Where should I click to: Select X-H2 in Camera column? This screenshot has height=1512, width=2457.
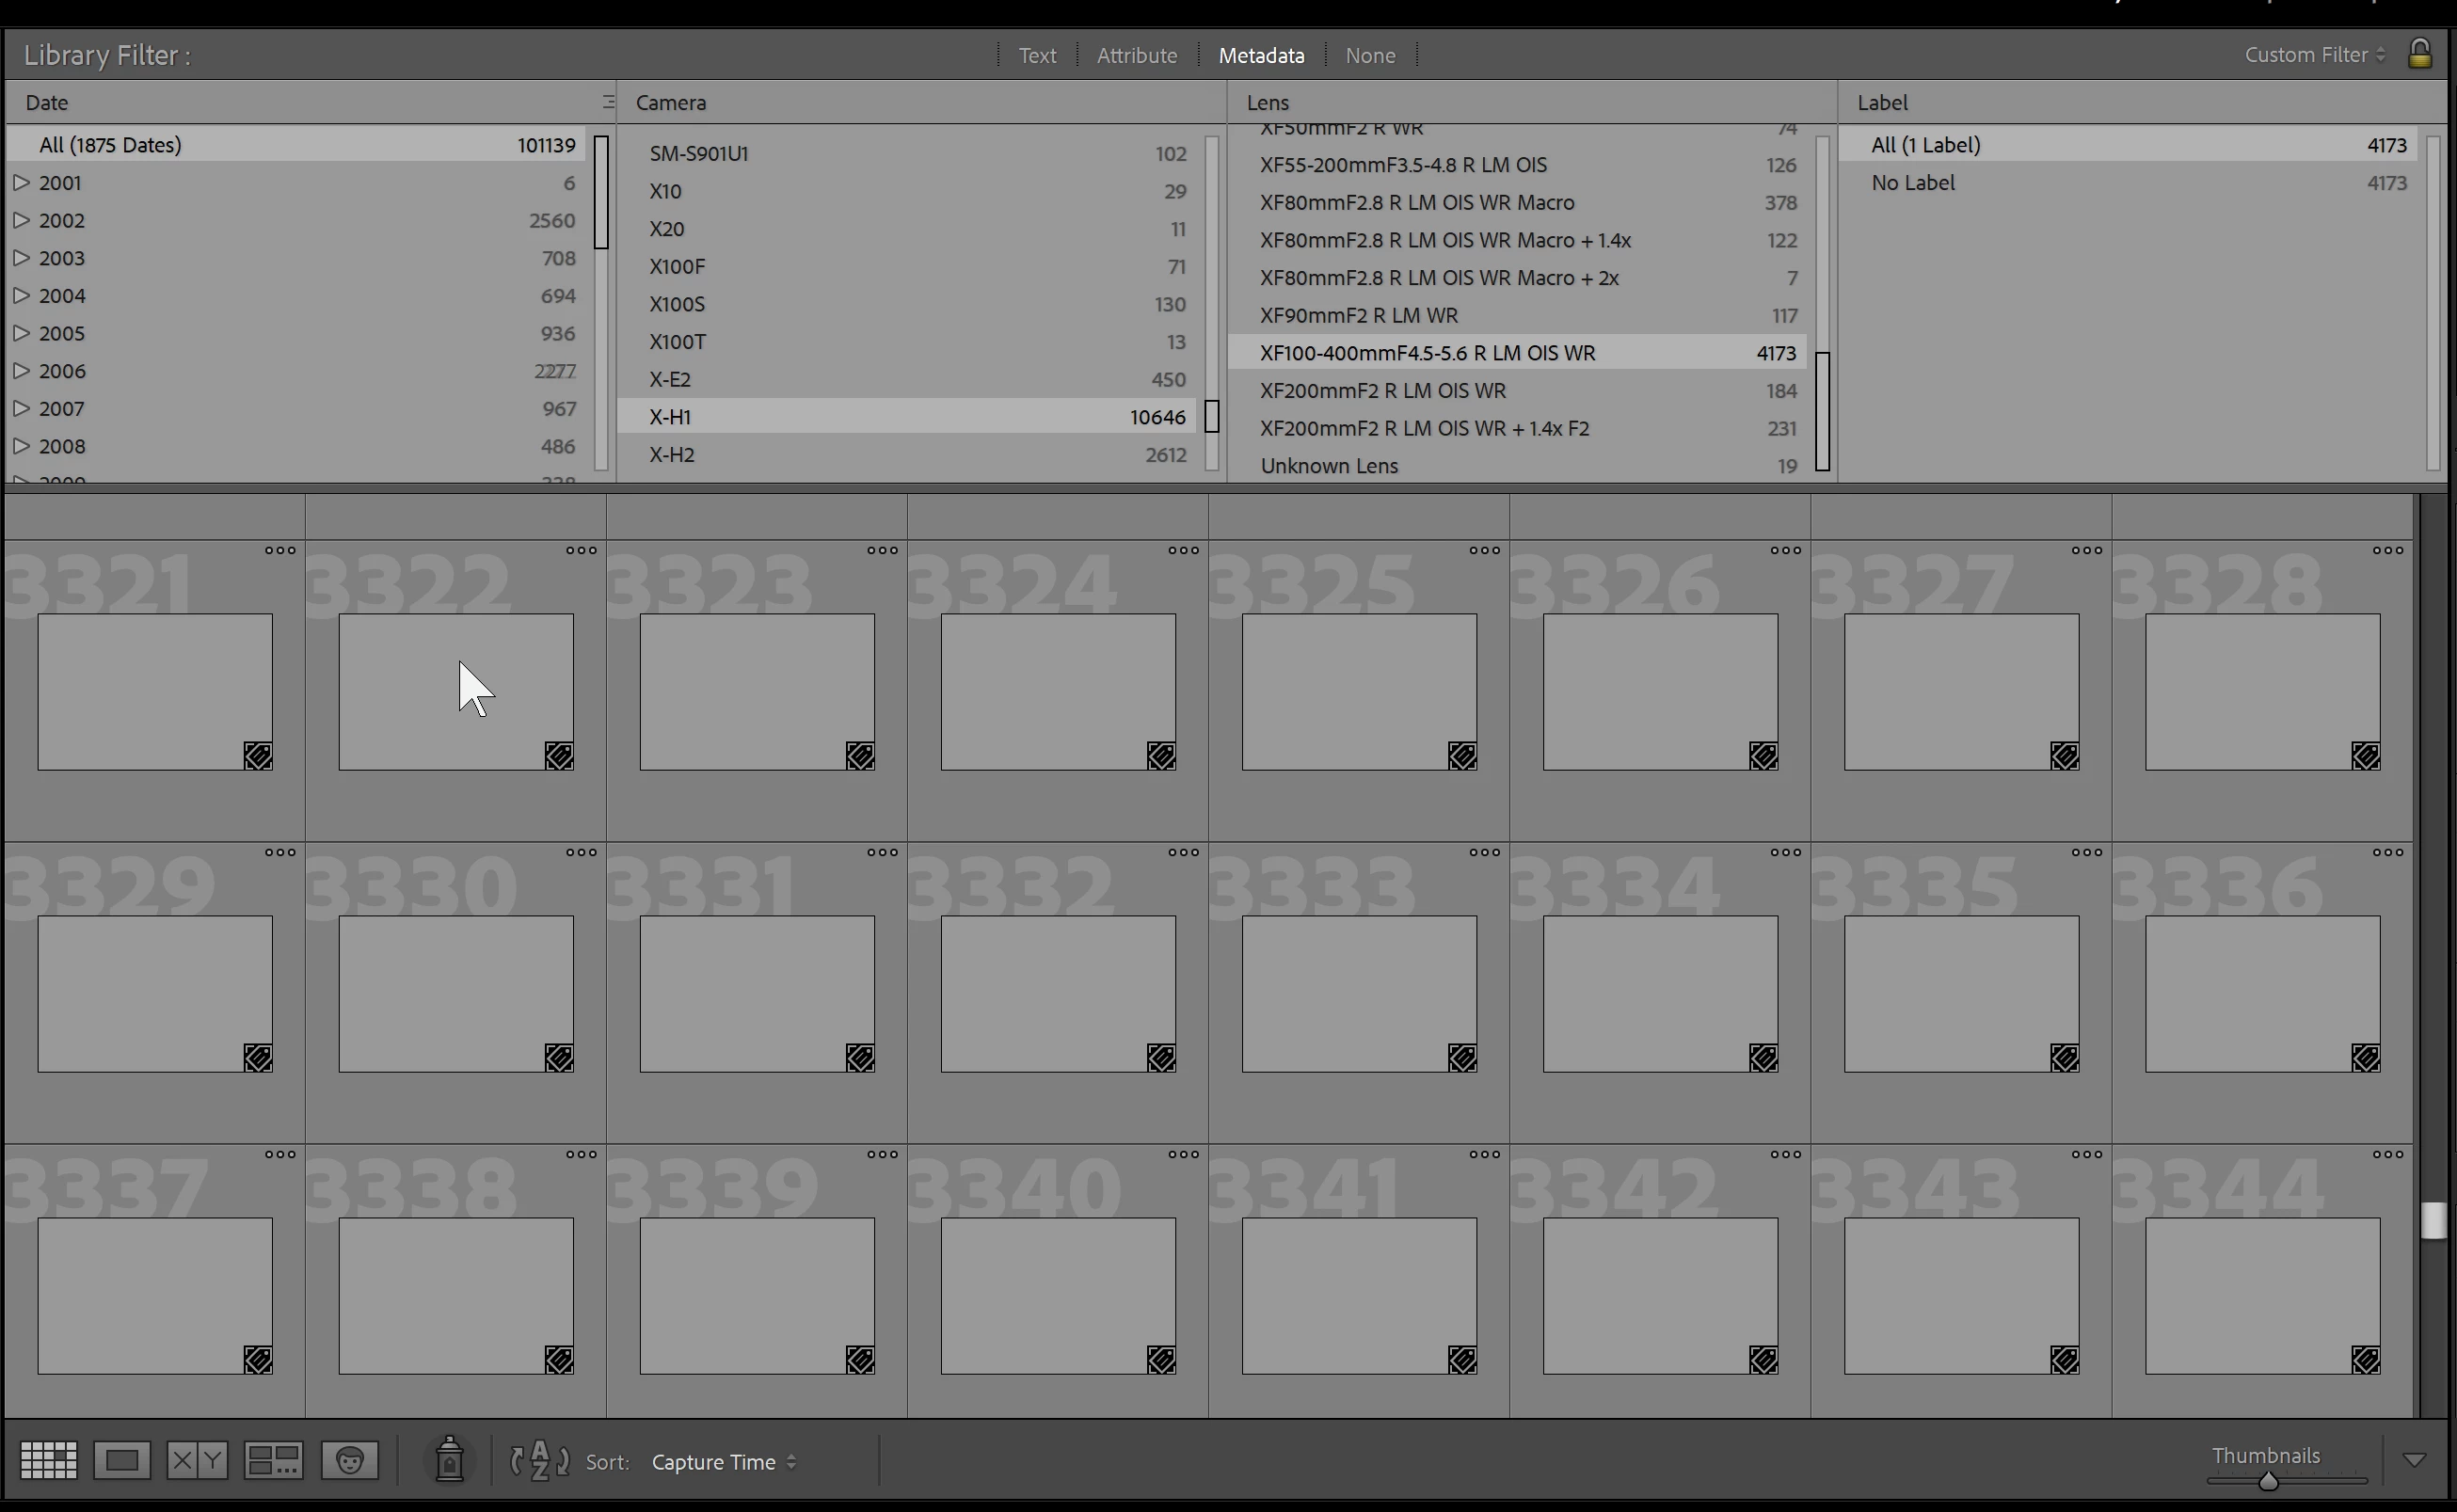coord(672,455)
